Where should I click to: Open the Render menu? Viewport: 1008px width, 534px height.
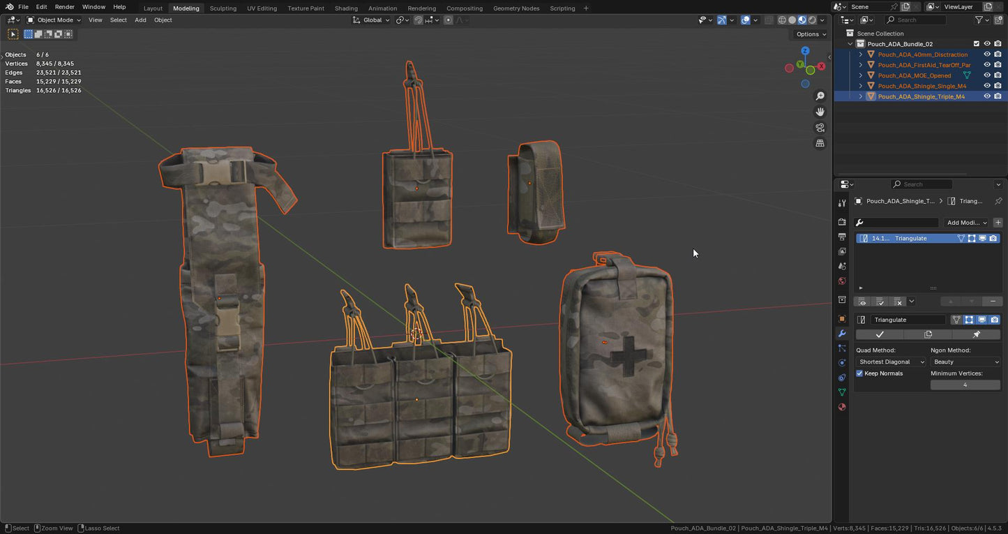(x=64, y=7)
